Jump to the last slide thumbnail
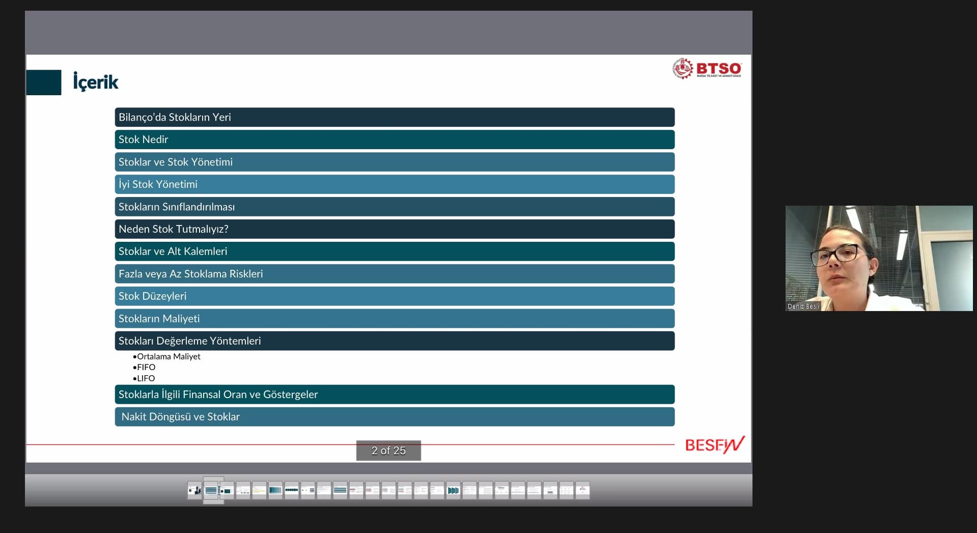This screenshot has width=977, height=533. coord(582,490)
